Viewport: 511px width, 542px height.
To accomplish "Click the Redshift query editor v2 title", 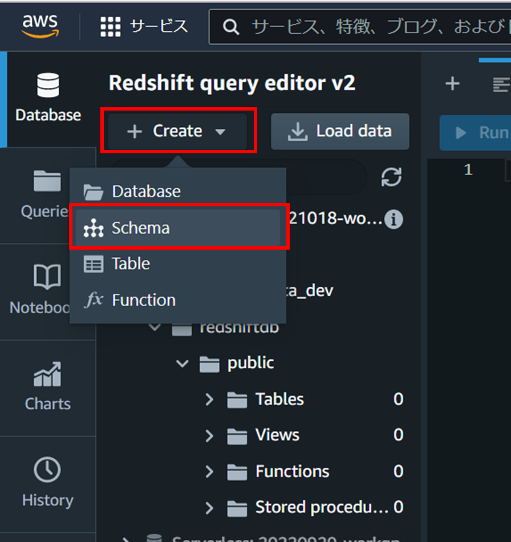I will (x=232, y=84).
